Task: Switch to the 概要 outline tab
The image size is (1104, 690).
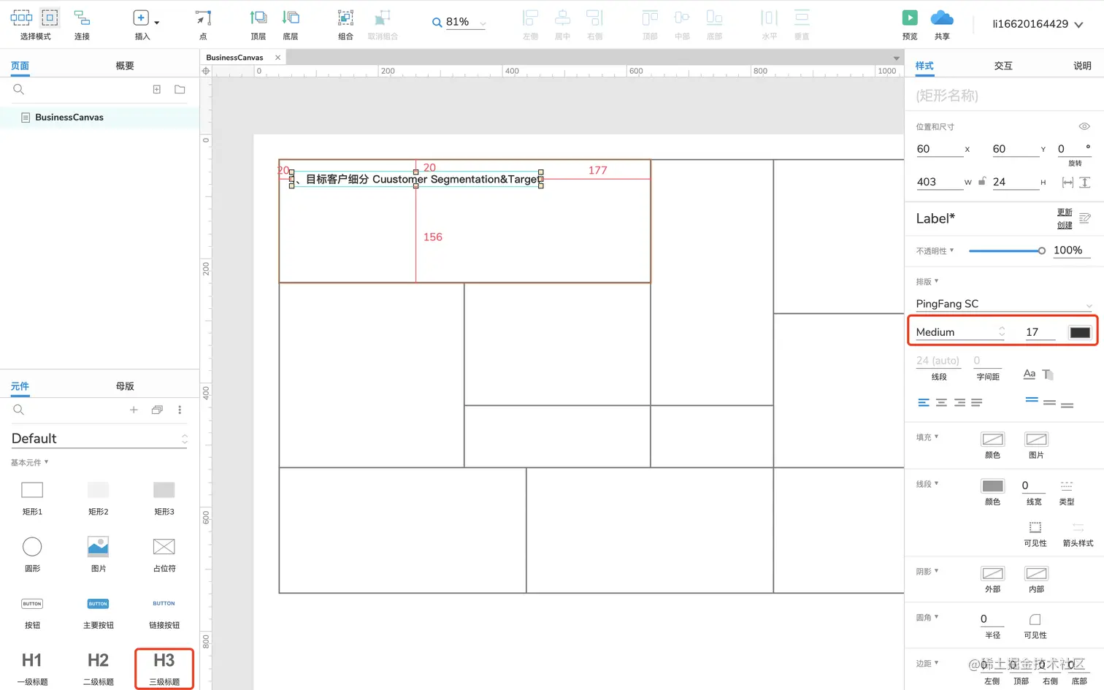Action: pos(125,66)
